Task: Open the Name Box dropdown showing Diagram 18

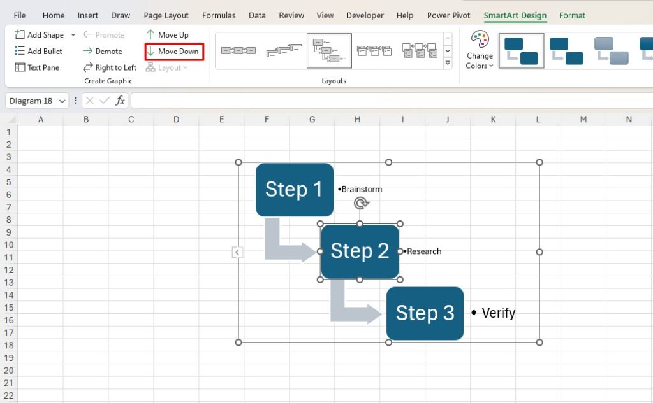Action: 62,101
